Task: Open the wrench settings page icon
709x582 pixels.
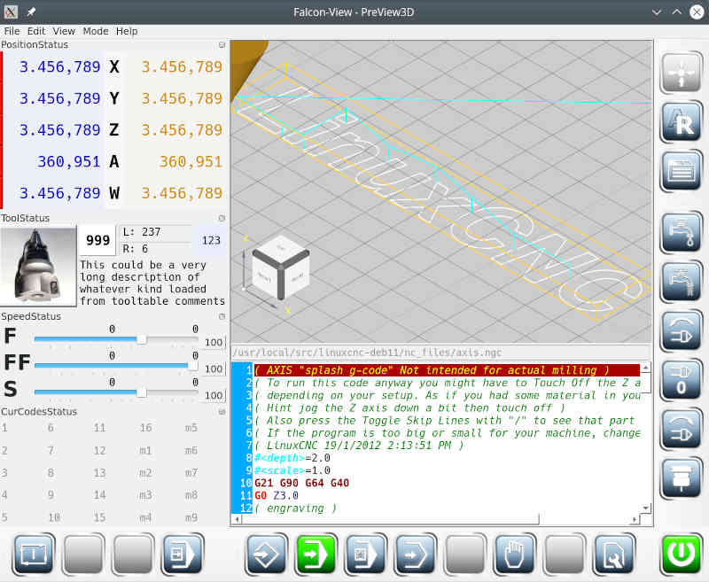Action: coord(614,554)
